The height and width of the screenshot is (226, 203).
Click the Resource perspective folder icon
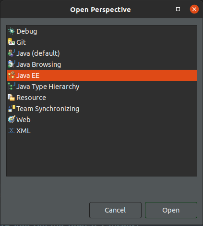[11, 97]
